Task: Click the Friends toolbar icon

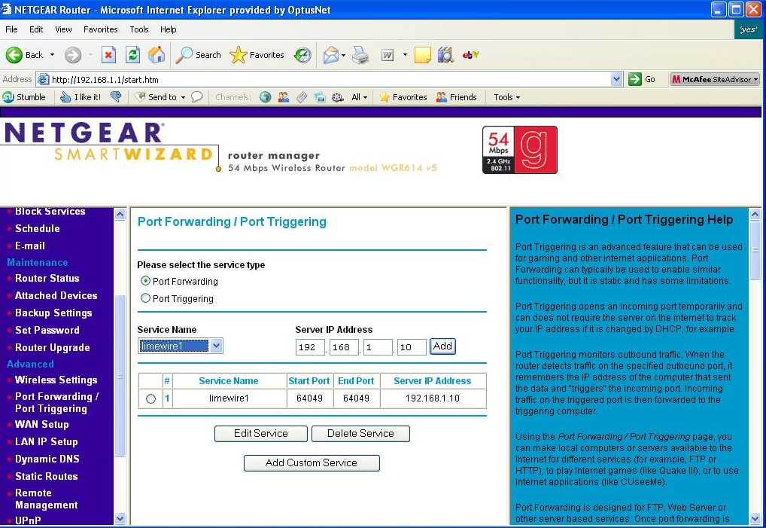Action: (456, 97)
